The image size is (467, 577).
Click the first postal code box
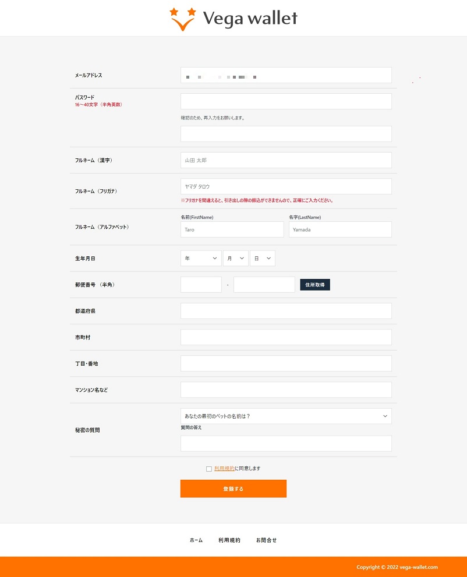[201, 285]
